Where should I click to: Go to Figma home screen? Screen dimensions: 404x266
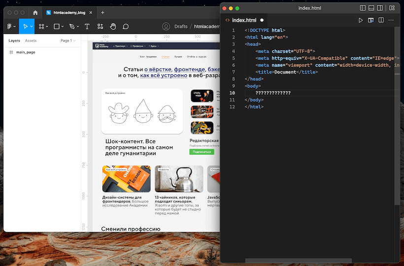35,12
